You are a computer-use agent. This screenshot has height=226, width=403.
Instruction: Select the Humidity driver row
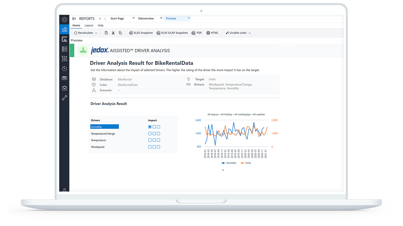pyautogui.click(x=105, y=127)
